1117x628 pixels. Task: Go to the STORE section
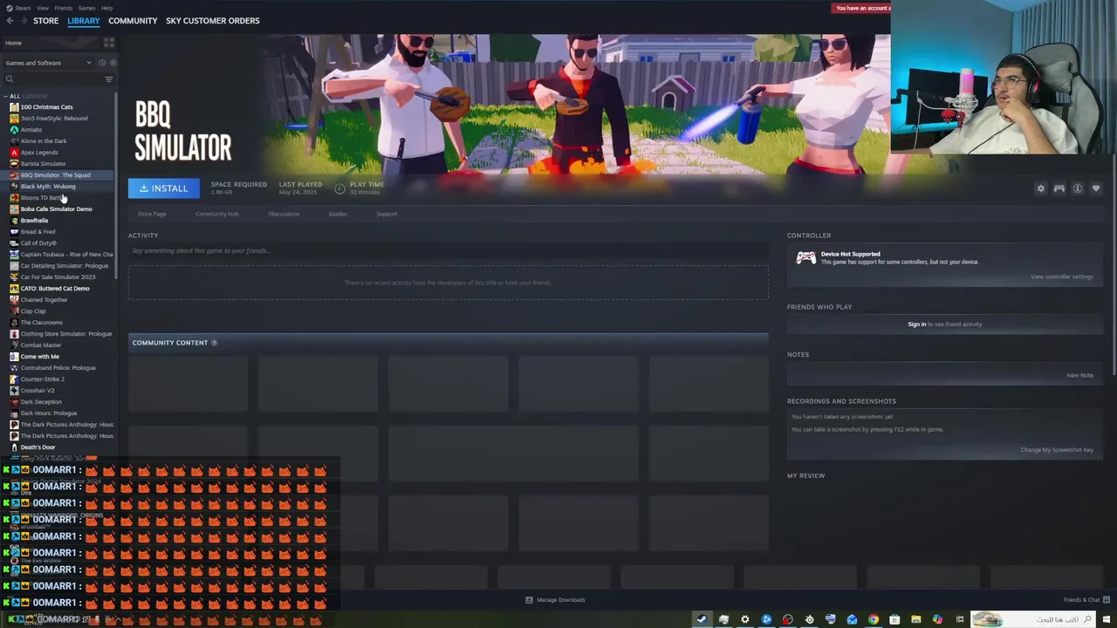tap(45, 21)
